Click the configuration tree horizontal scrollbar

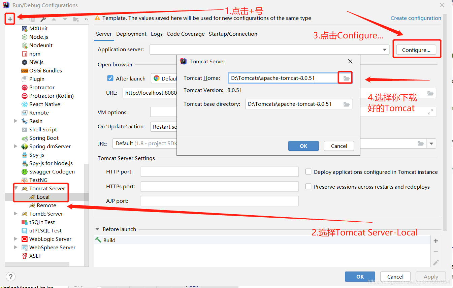tap(37, 264)
